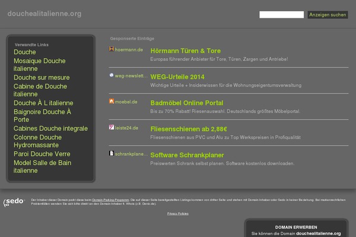Image resolution: width=356 pixels, height=237 pixels.
Task: Open Douche sur mesure link
Action: click(x=42, y=78)
